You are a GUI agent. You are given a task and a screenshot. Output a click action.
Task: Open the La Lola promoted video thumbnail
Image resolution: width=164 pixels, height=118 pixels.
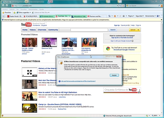(27, 42)
